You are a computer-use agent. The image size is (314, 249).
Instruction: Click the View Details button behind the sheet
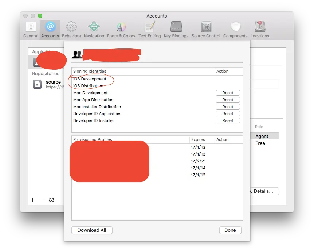tap(264, 191)
